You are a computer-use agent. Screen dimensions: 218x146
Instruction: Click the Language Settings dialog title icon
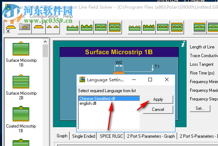[x=82, y=80]
